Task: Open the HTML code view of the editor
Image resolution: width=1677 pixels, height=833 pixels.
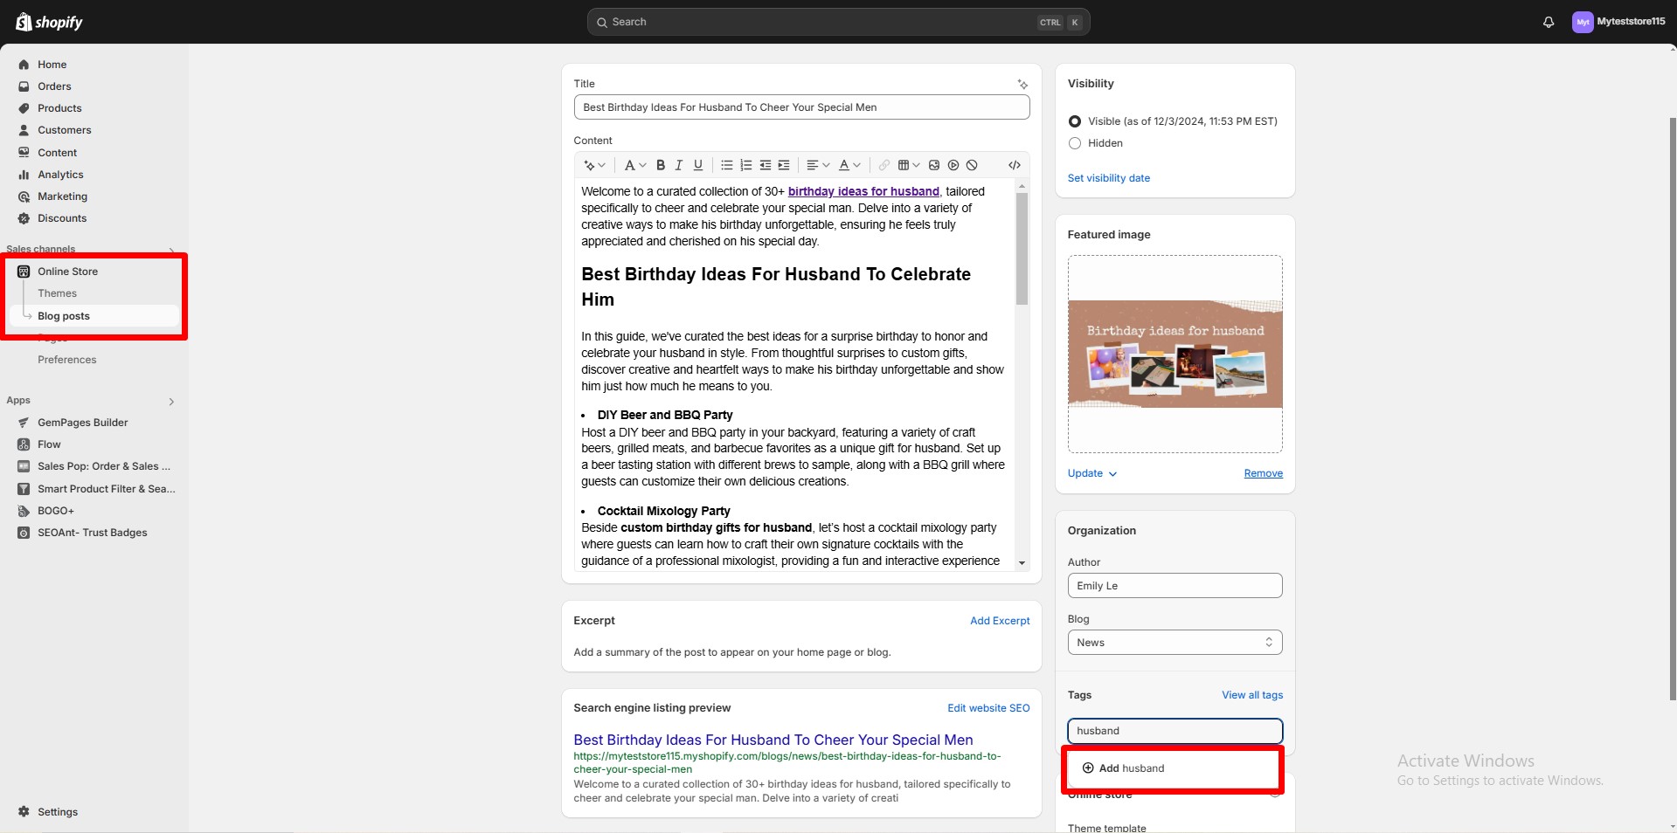Action: click(x=1015, y=165)
